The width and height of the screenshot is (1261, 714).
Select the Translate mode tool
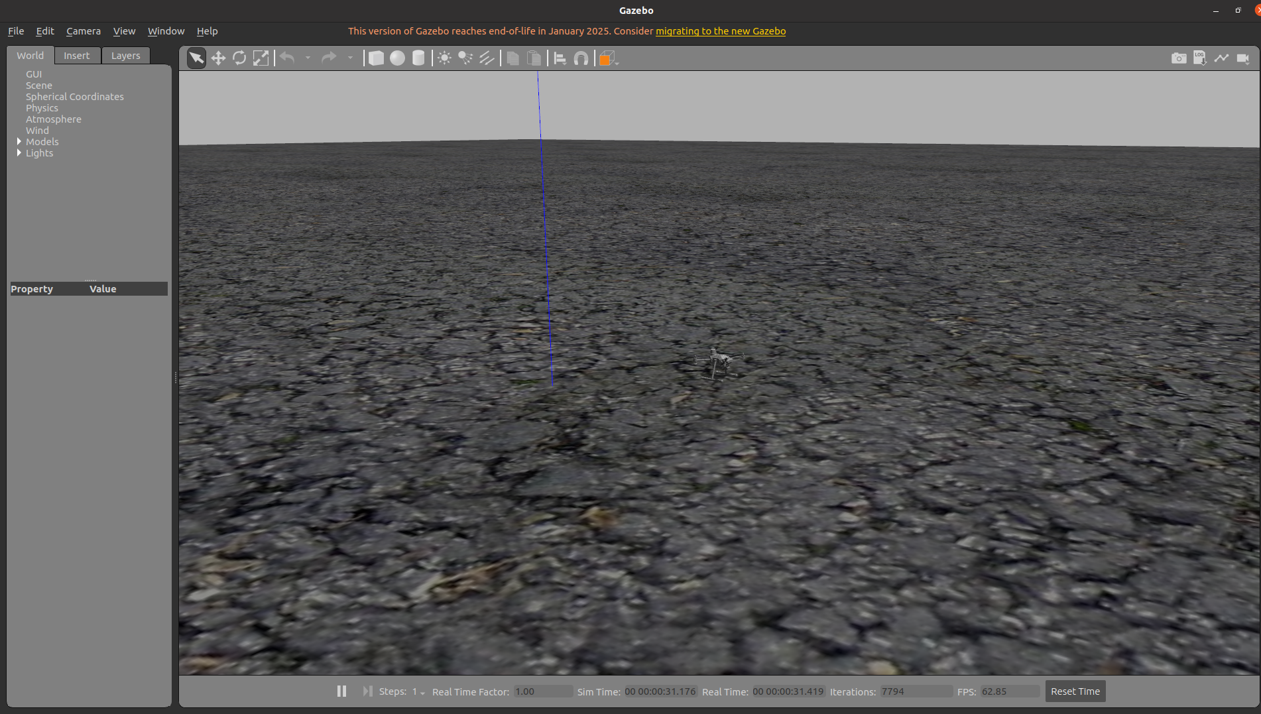[217, 58]
